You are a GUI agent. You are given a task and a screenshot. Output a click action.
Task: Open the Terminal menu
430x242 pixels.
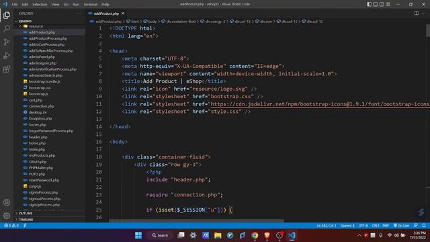[91, 5]
